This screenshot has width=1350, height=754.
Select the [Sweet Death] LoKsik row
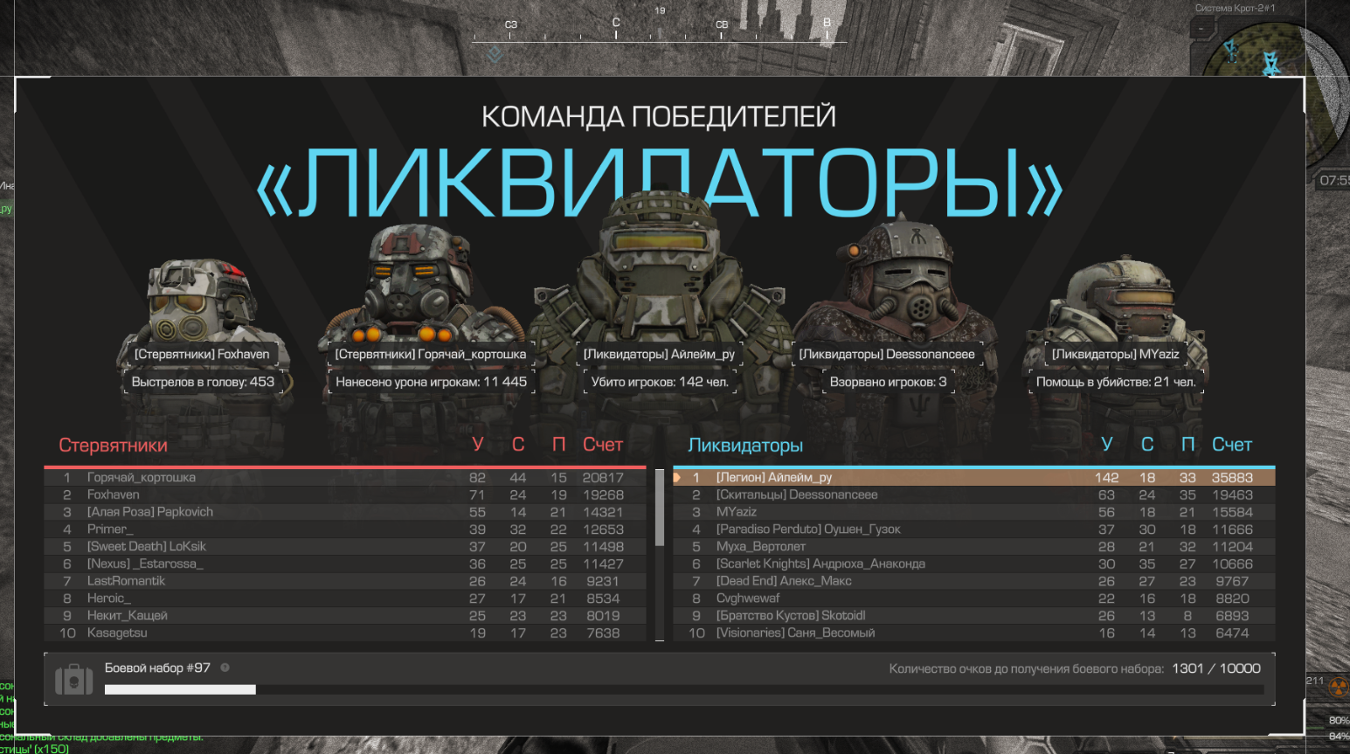[345, 546]
